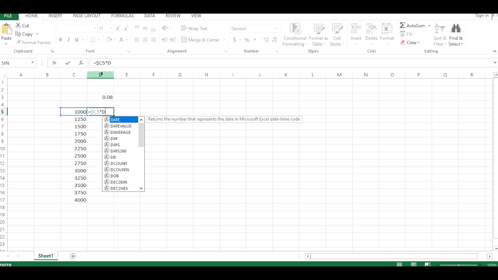Click the Copy button

(x=24, y=34)
